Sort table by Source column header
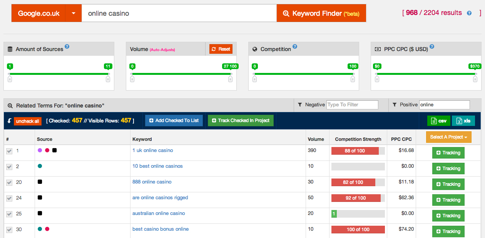Image resolution: width=485 pixels, height=238 pixels. pyautogui.click(x=45, y=139)
